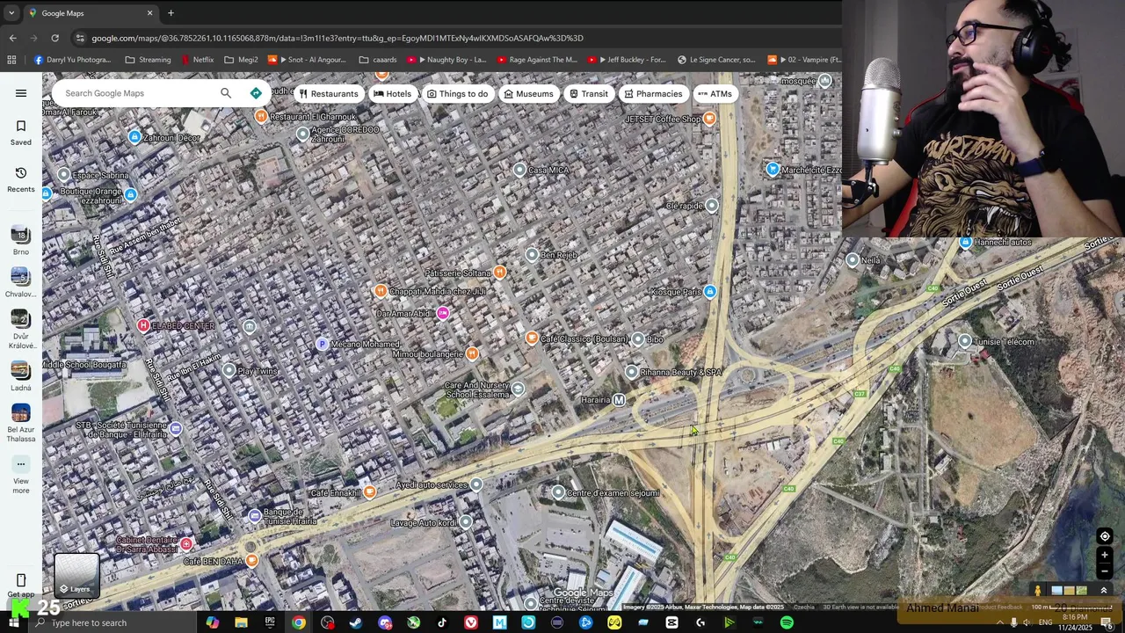
Task: Open the recent Brno entry in sidebar
Action: click(x=20, y=240)
